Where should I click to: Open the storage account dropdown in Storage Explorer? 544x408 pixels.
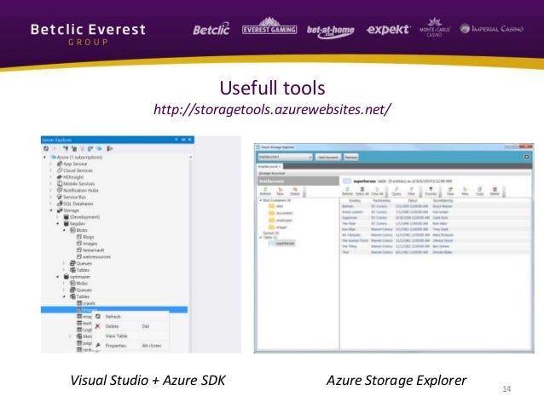[x=285, y=157]
